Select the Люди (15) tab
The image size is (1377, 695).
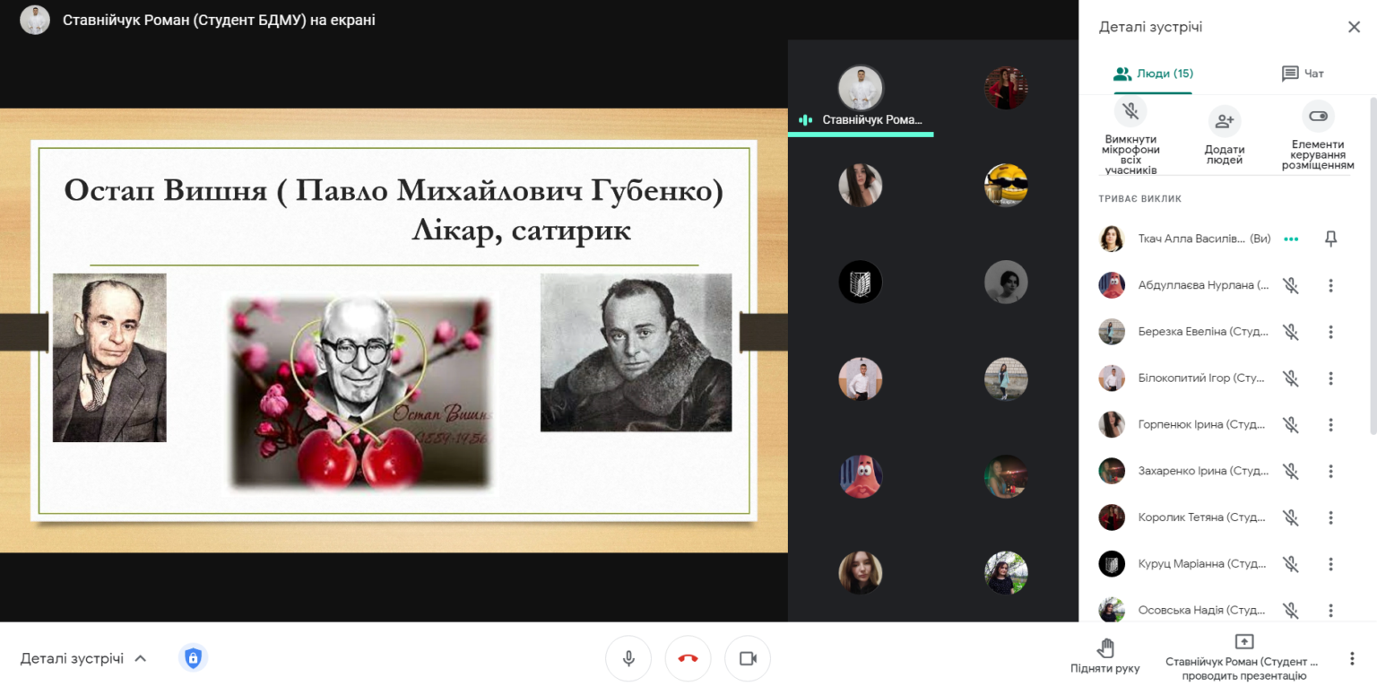(x=1153, y=74)
